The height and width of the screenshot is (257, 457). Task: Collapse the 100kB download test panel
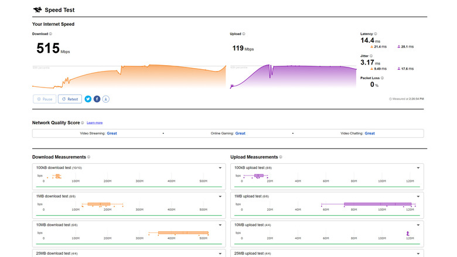point(220,168)
